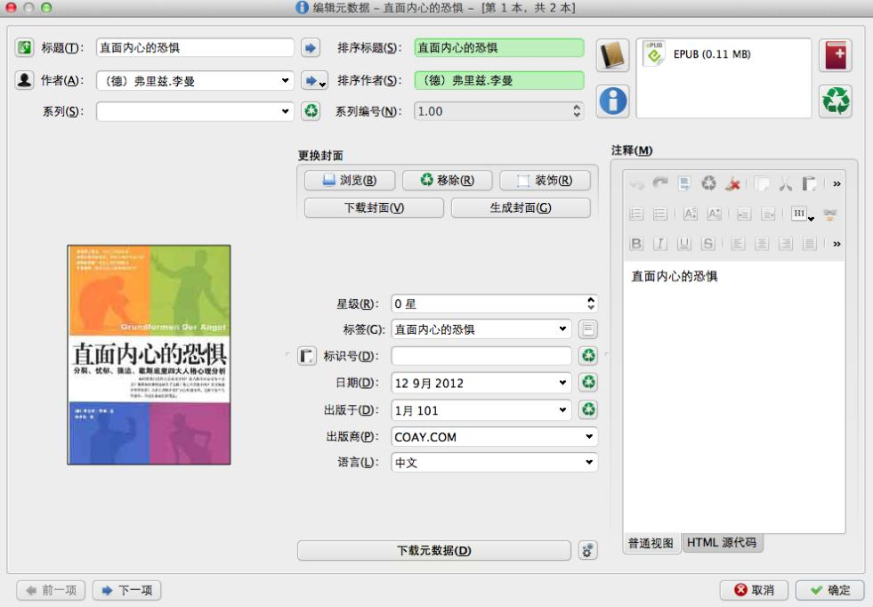Clear 日期 field with its recycle icon

[x=588, y=382]
